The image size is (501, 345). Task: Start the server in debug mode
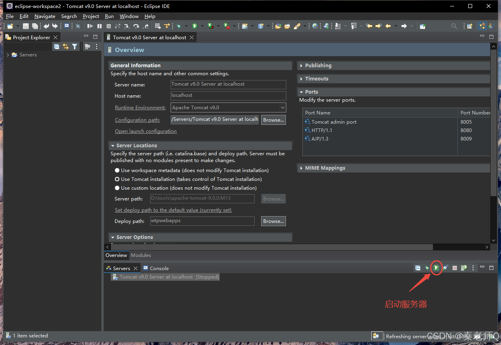point(427,268)
